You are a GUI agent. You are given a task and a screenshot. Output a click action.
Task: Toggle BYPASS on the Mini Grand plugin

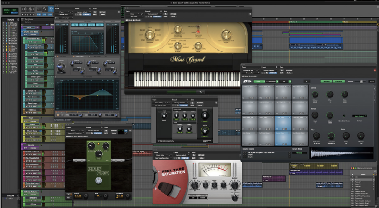[x=173, y=14]
